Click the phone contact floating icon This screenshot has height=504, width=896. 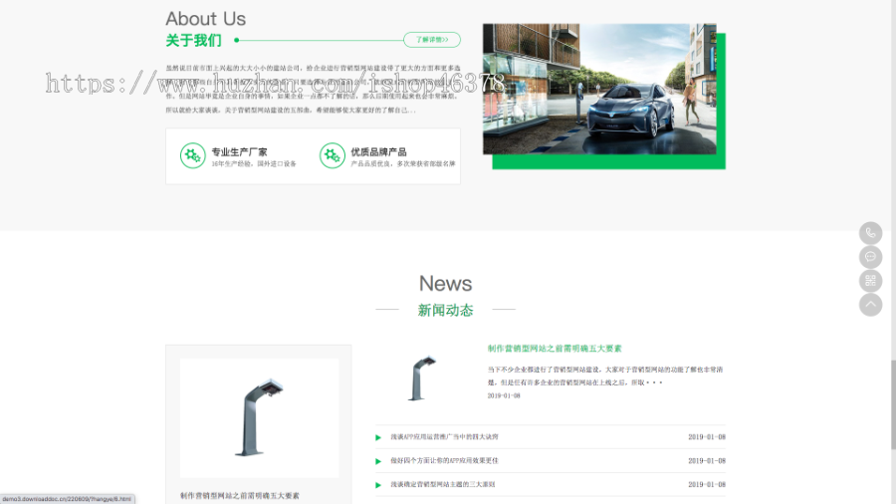click(x=870, y=233)
